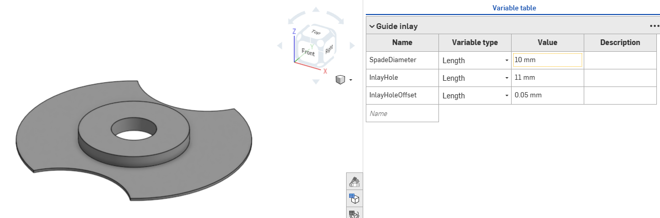Click the InlayHoleOffset value 0.05 mm

pos(547,95)
